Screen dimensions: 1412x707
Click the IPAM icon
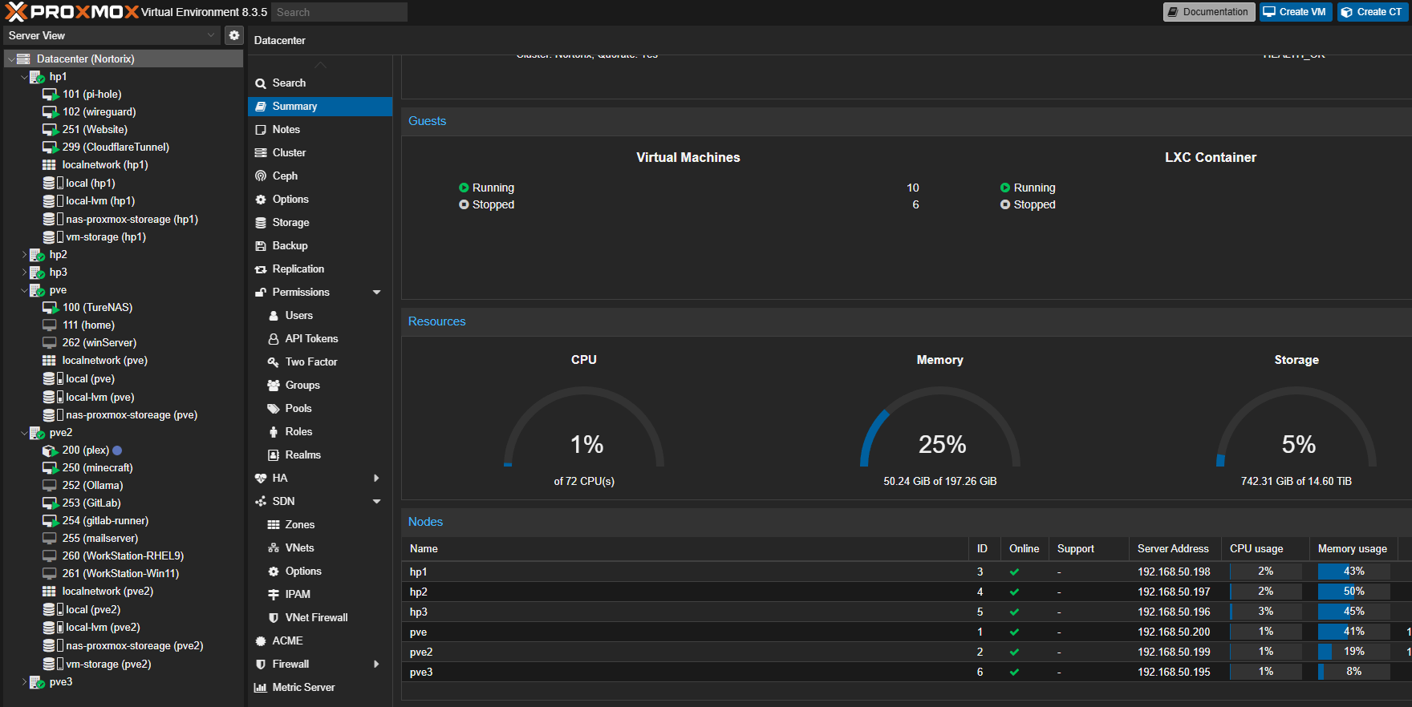click(x=274, y=595)
